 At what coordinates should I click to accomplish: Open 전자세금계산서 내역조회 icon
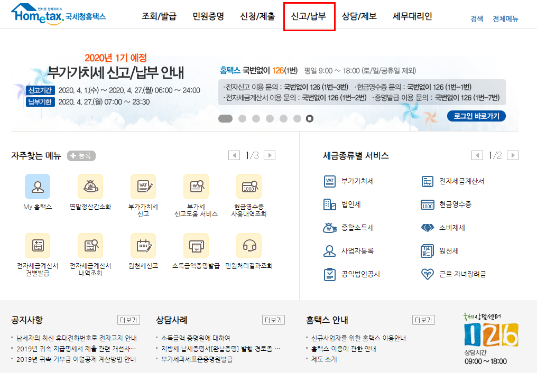click(90, 246)
